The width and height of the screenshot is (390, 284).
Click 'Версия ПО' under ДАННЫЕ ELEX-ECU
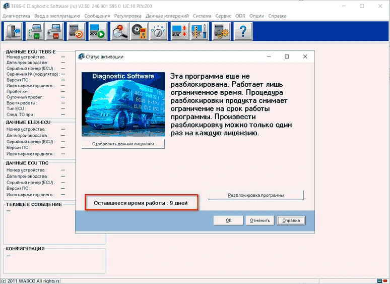(19, 148)
